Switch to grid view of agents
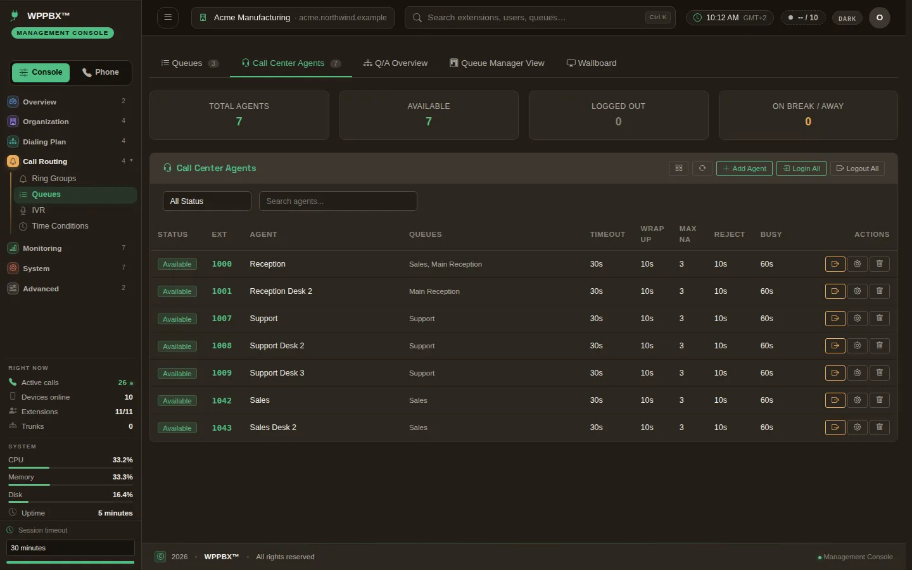 point(678,168)
